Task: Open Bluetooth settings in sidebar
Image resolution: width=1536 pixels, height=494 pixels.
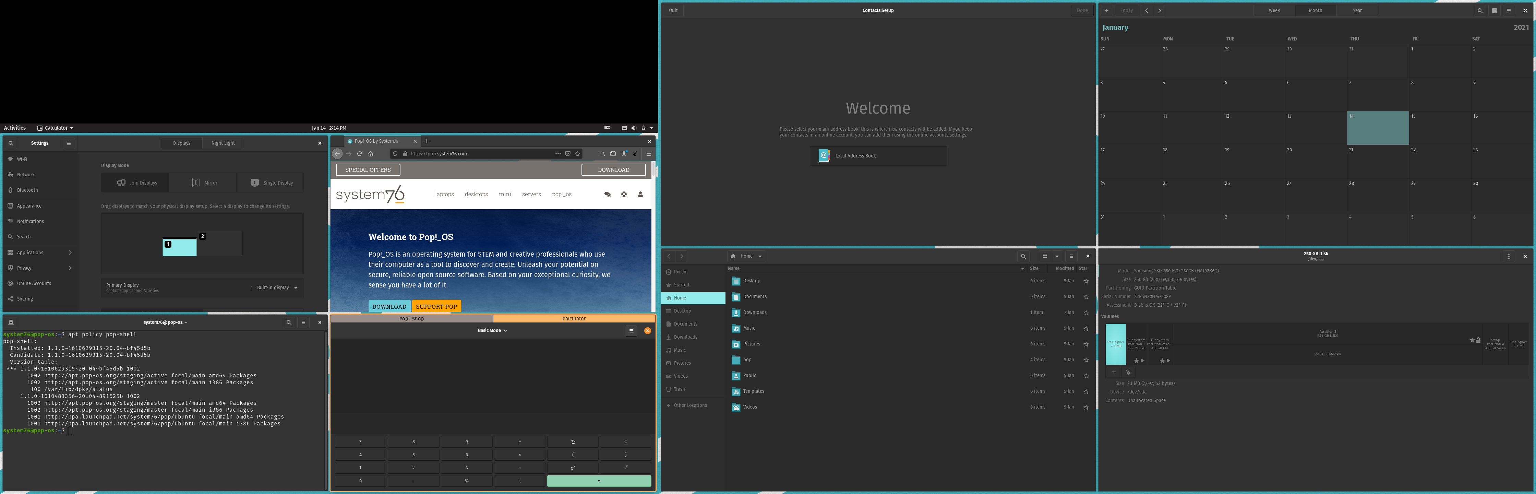Action: [39, 190]
